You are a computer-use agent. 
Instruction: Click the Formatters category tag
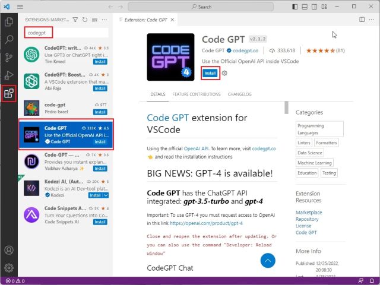[327, 142]
